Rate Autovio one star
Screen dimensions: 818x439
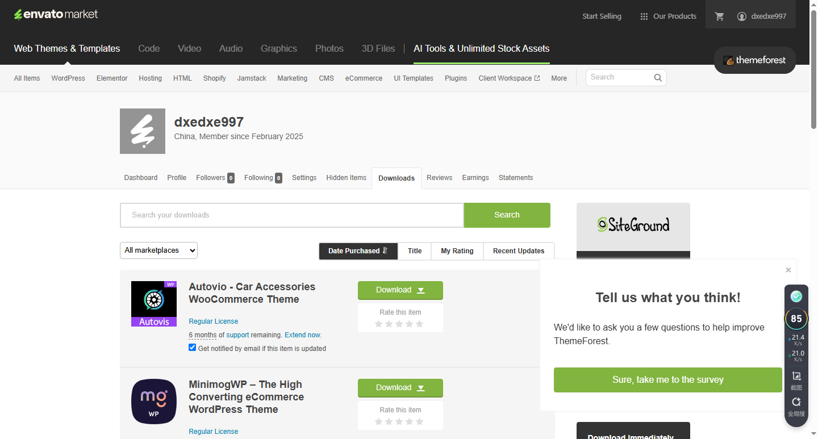(378, 324)
